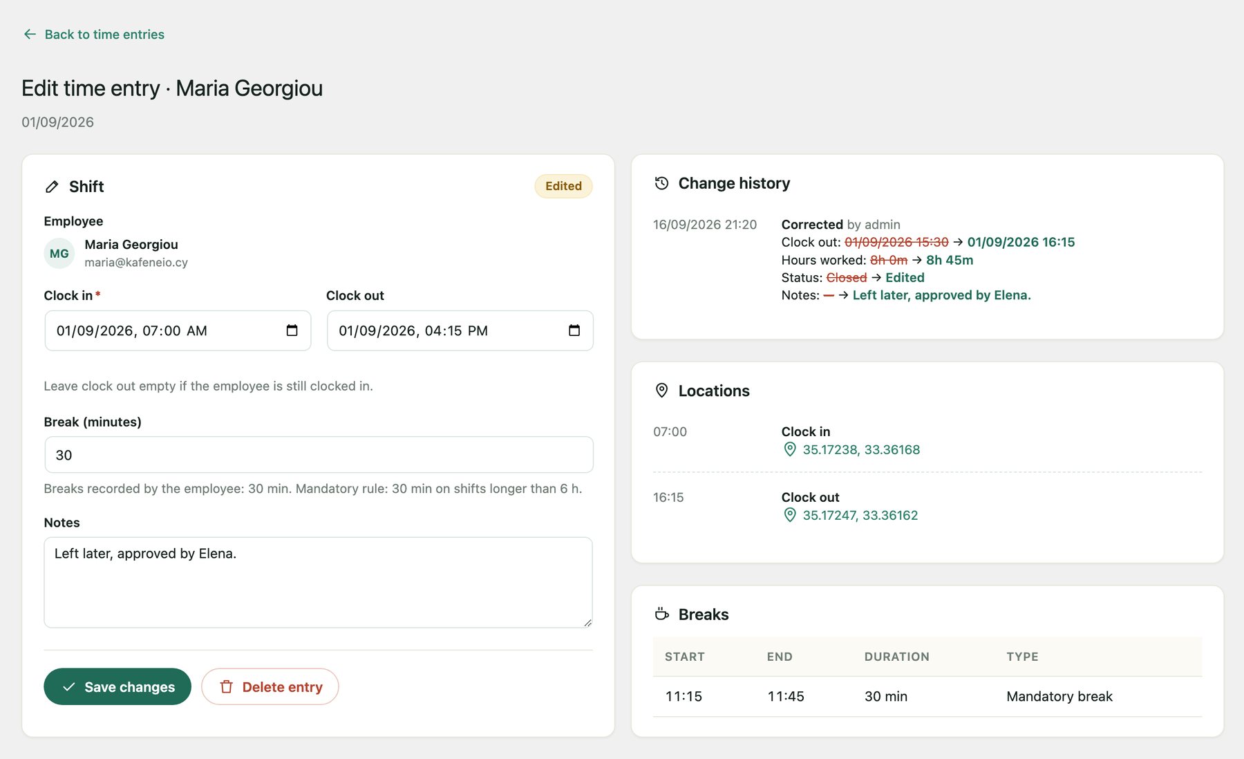Save changes to the time entry
Screen dimensions: 1244x759
(117, 686)
